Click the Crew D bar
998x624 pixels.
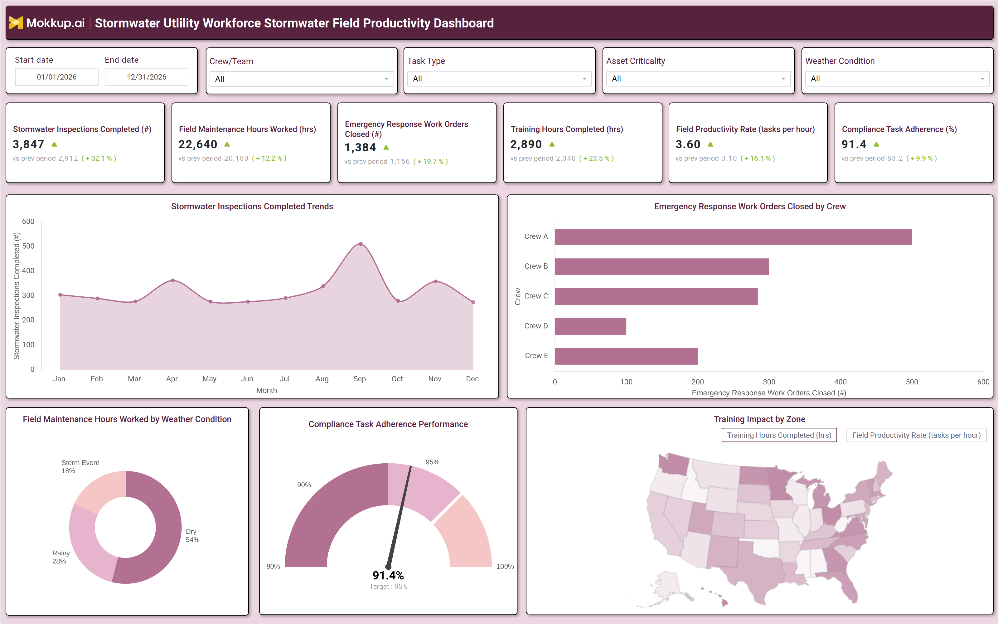pos(591,326)
